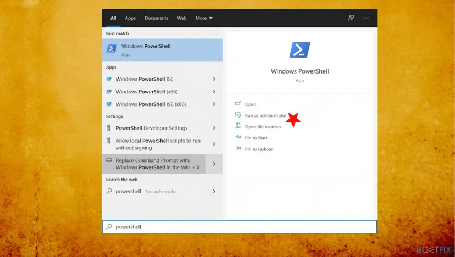
Task: Switch to the Apps tab
Action: pos(130,18)
